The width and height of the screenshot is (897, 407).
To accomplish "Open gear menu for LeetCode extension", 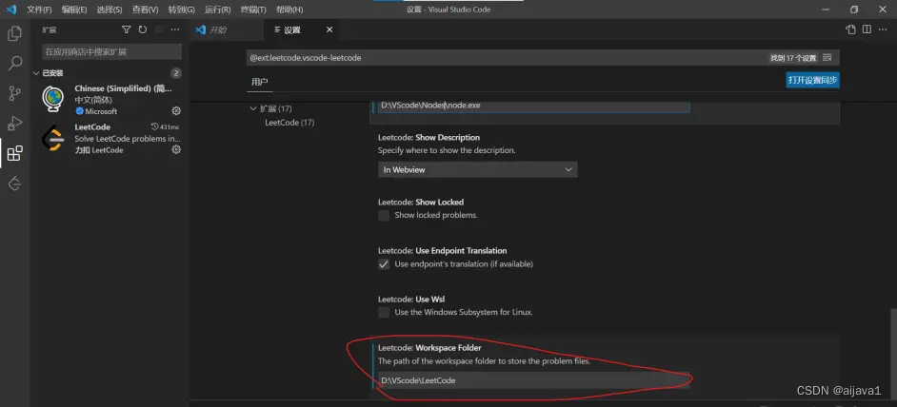I will 176,149.
